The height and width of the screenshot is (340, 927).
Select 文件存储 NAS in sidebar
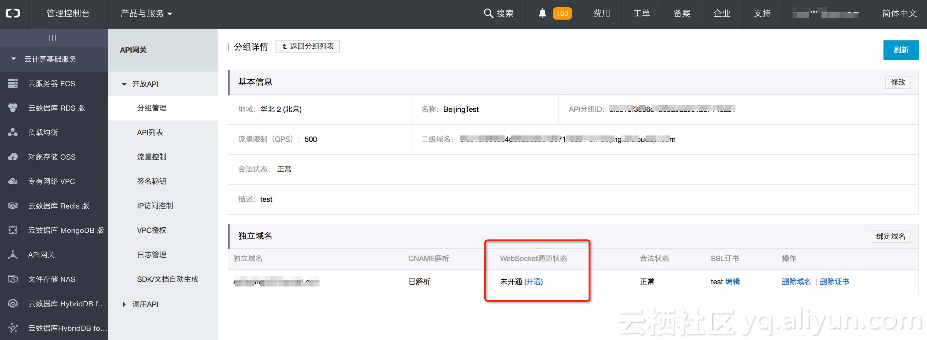(x=51, y=279)
